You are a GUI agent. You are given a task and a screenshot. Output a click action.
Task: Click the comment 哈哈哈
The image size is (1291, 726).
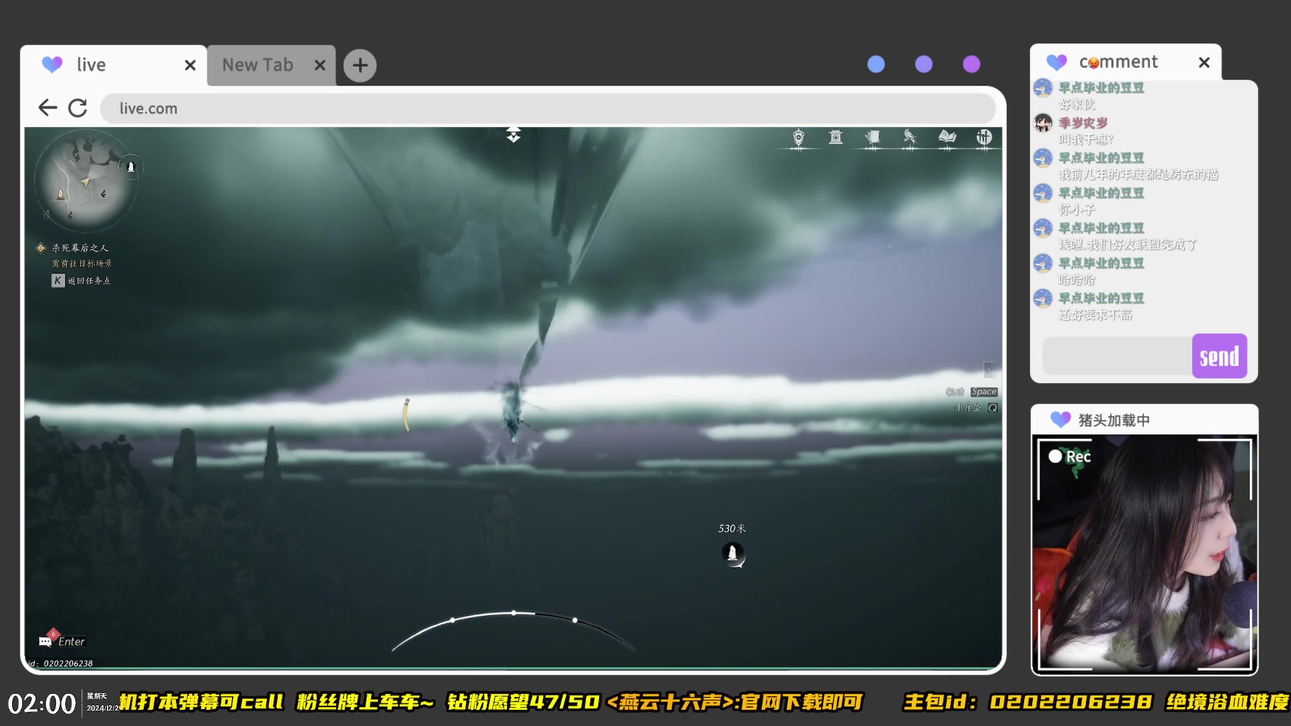1077,280
